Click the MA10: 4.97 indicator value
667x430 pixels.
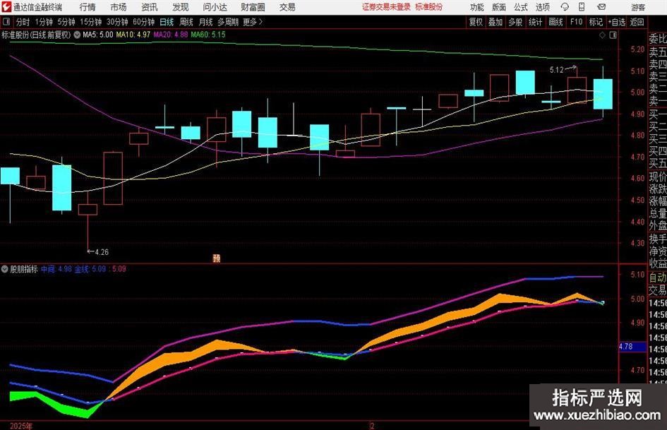[x=133, y=35]
